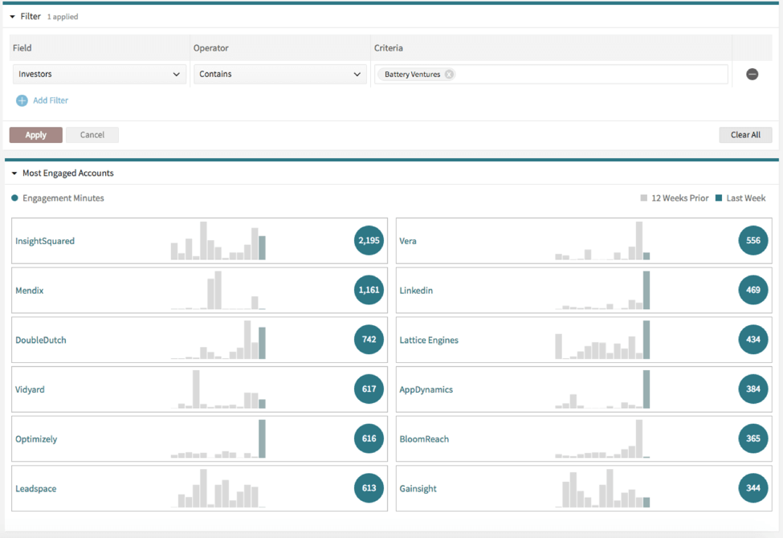Open the Contains operator dropdown
The width and height of the screenshot is (783, 538).
pyautogui.click(x=279, y=74)
